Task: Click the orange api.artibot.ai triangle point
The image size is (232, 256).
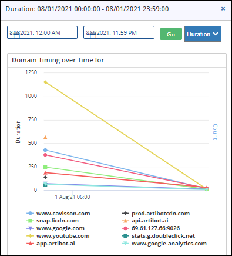Action: (45, 137)
